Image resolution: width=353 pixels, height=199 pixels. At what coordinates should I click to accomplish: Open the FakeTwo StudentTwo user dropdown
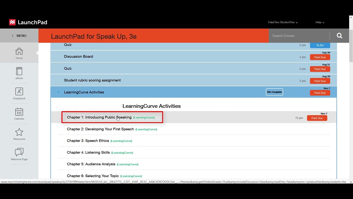[x=283, y=22]
